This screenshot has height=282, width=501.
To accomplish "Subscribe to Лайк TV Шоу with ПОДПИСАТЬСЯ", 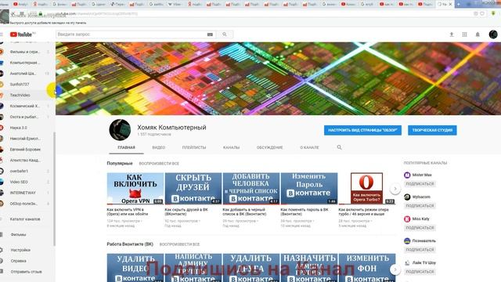I will (420, 272).
